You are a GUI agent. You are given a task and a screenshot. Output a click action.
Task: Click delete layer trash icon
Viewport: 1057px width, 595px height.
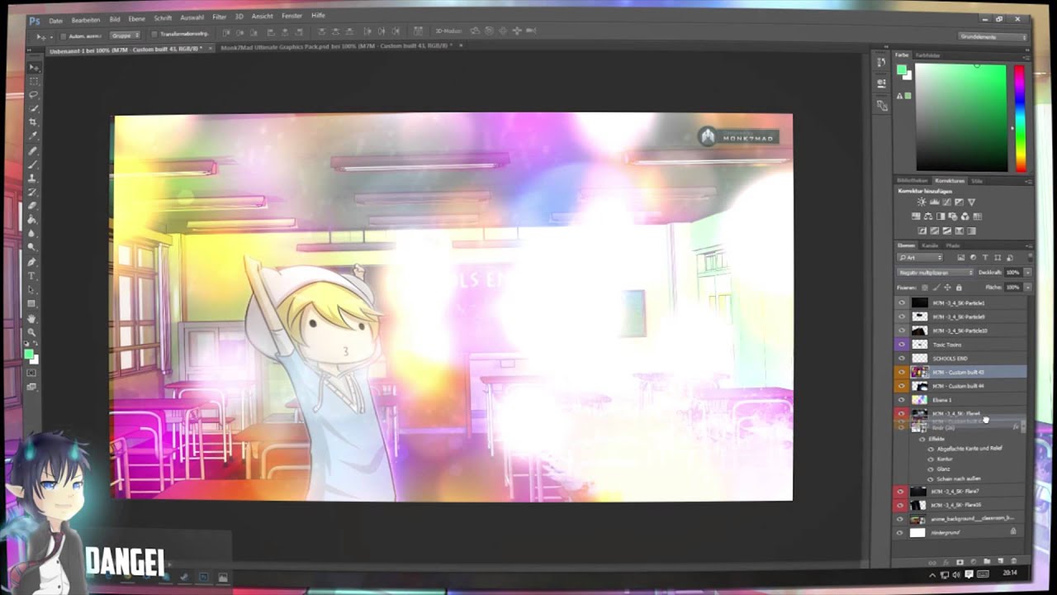pyautogui.click(x=1013, y=562)
